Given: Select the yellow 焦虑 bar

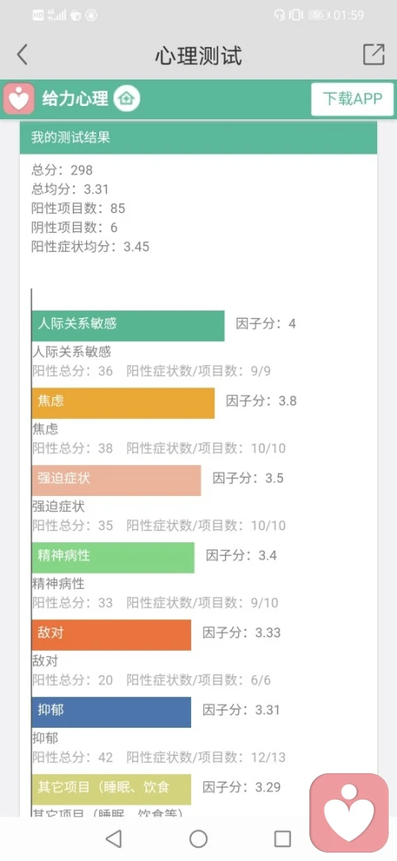Looking at the screenshot, I should (123, 403).
